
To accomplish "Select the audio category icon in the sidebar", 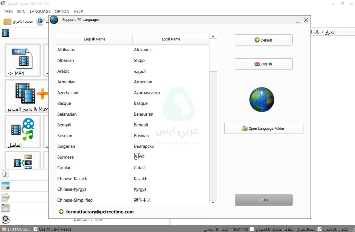I will [x=5, y=175].
